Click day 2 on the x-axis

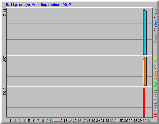15,121
